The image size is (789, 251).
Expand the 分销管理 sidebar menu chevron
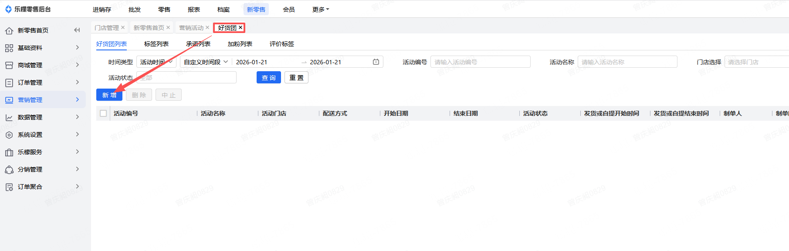click(78, 169)
